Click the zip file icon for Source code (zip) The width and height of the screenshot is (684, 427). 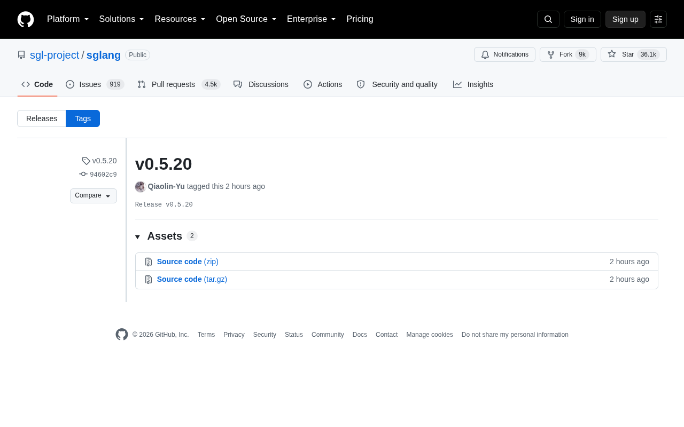[149, 262]
